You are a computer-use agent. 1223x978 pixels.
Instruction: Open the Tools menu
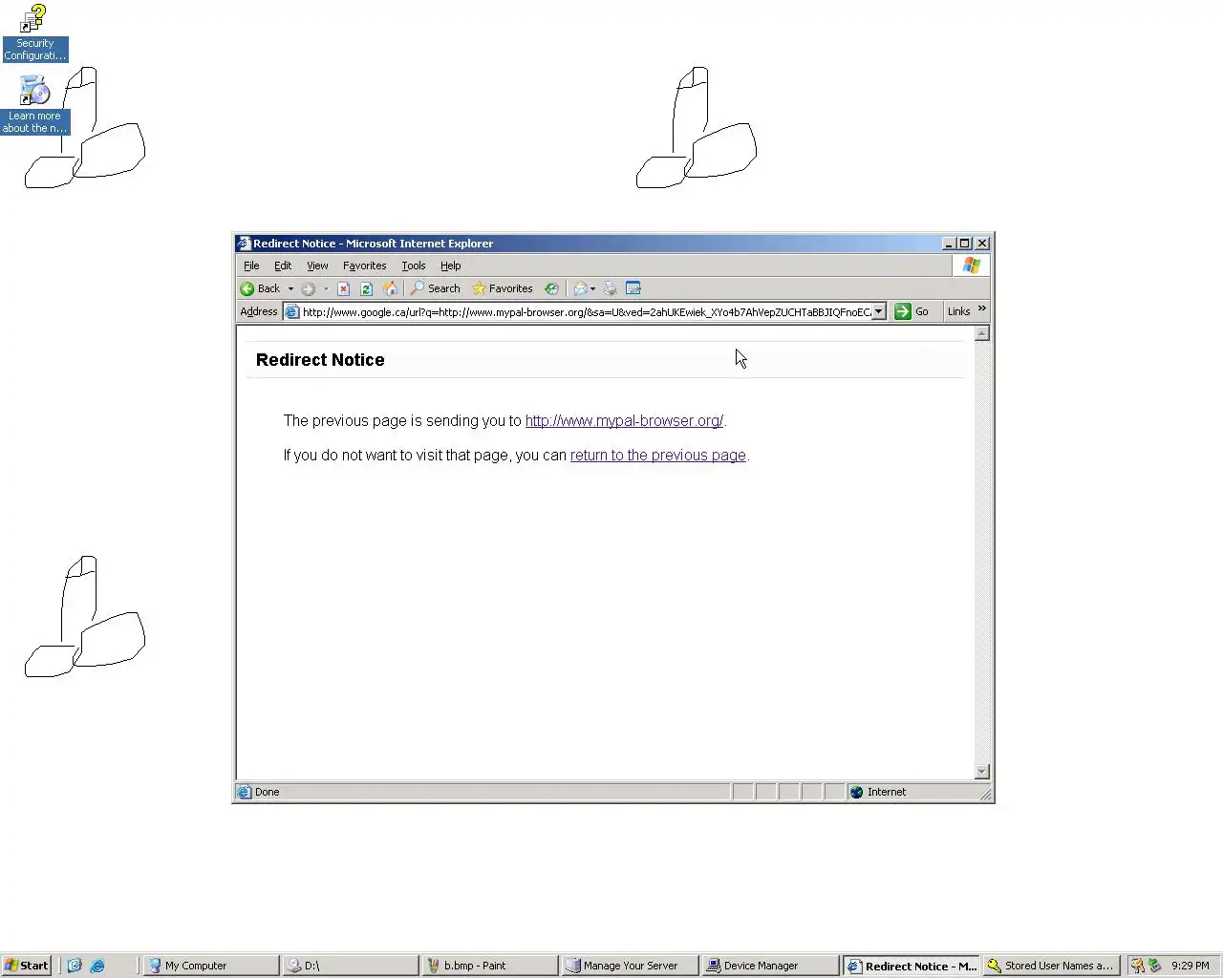click(413, 266)
